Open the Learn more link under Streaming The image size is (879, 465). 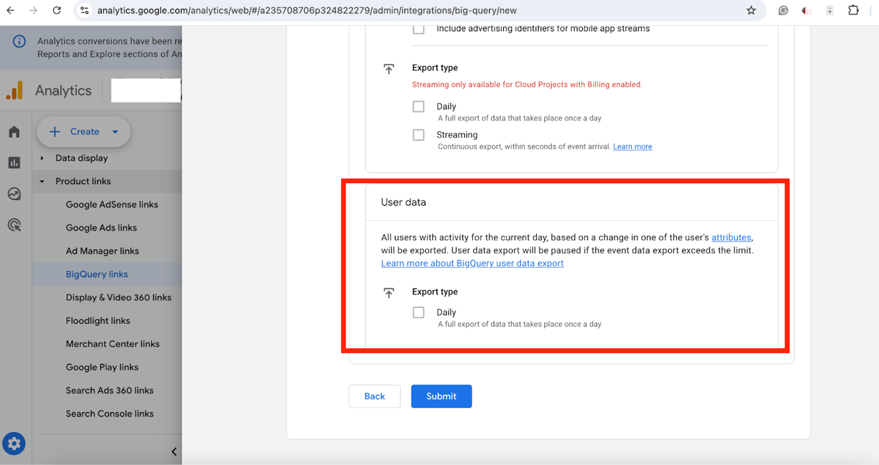click(x=633, y=147)
